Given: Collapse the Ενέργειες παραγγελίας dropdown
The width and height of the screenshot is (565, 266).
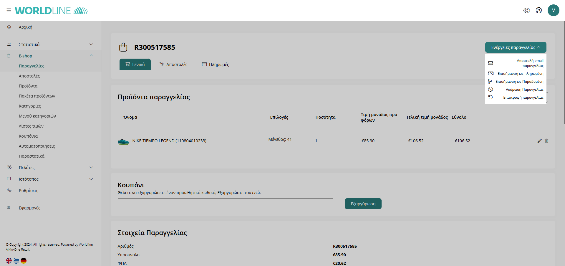Looking at the screenshot, I should click(516, 47).
